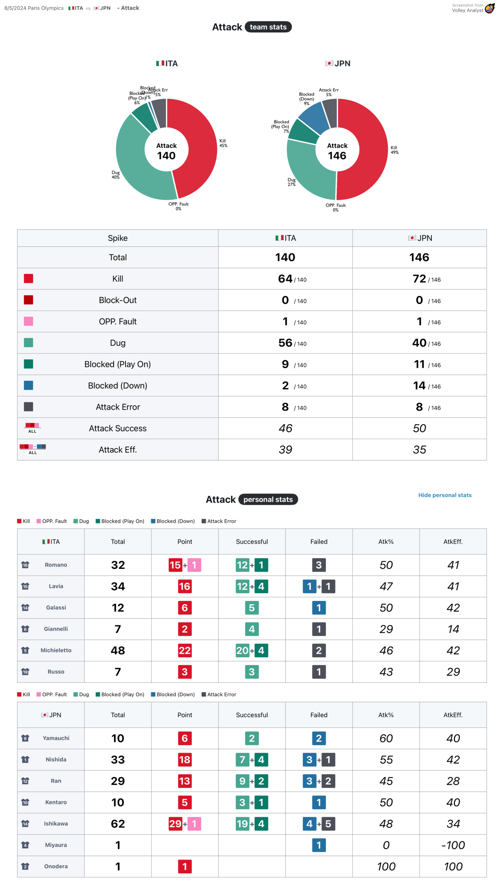This screenshot has height=886, width=504.
Task: Click the Volley Analyst logo icon
Action: point(489,8)
